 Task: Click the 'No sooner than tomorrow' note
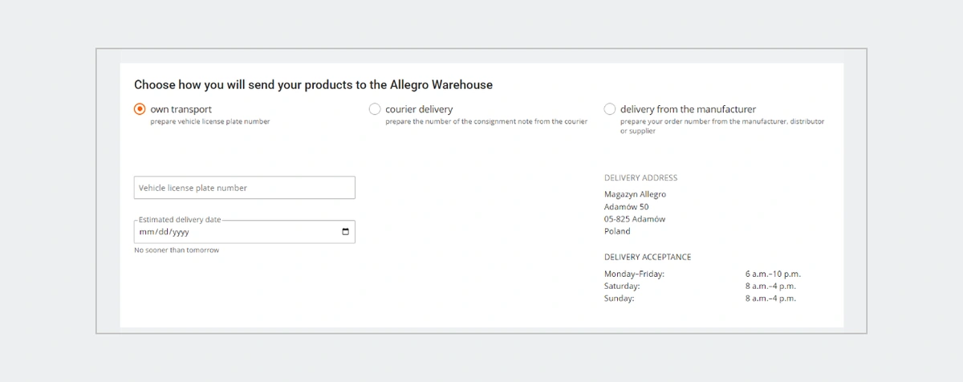point(177,250)
